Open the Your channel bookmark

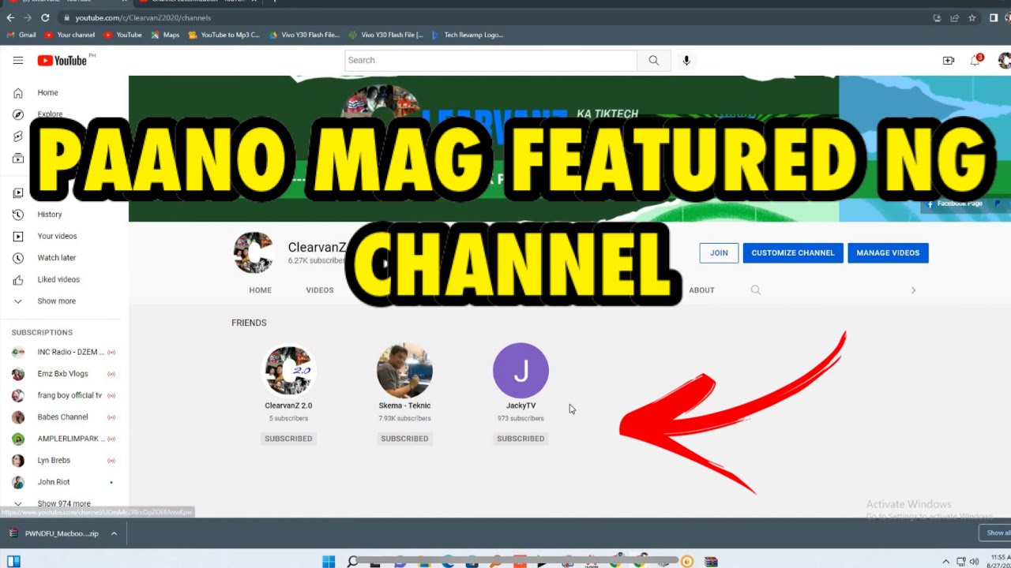click(x=70, y=35)
